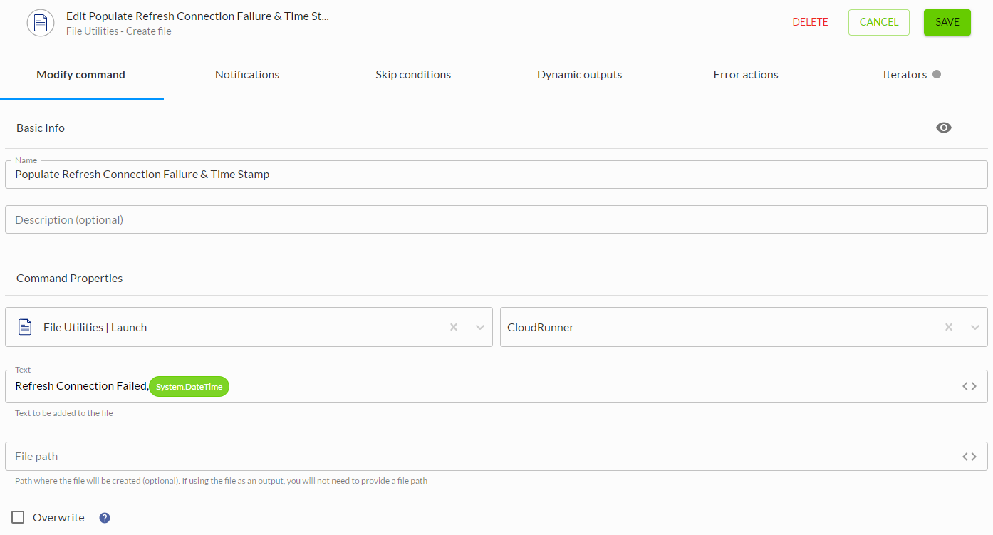Viewport: 993px width, 535px height.
Task: Clear the CloudRunner selection
Action: click(949, 327)
